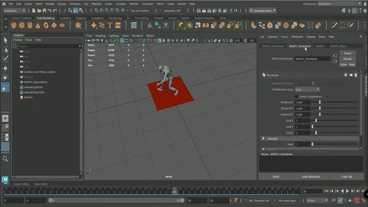Switch to the Poly Modeling shelf tab
The height and width of the screenshot is (207, 368).
[x=45, y=18]
